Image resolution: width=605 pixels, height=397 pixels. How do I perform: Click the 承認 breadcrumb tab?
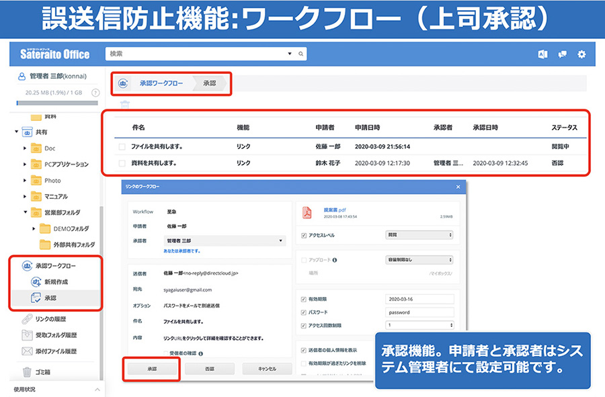[x=210, y=83]
